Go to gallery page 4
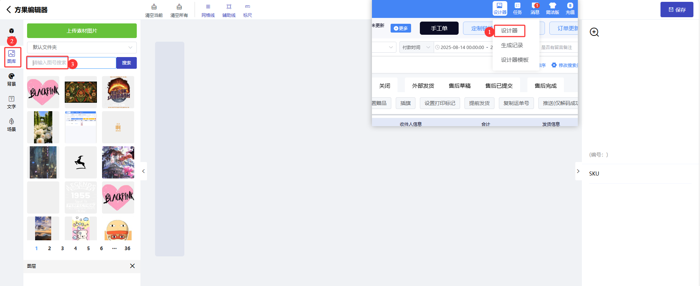The height and width of the screenshot is (286, 700). point(75,248)
